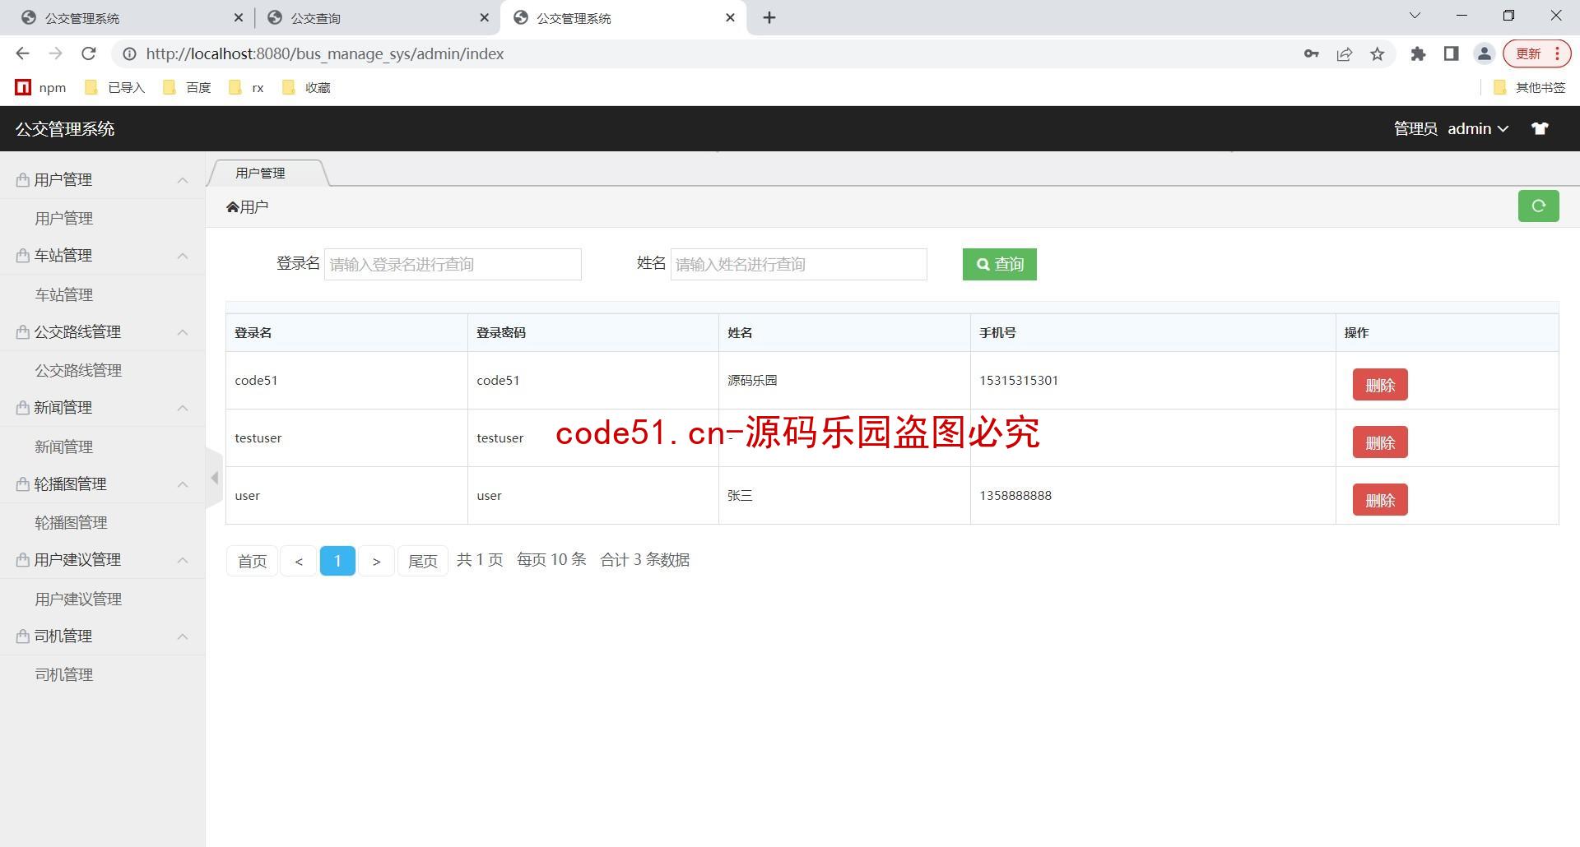Click the browser address bar URL
1580x847 pixels.
pyautogui.click(x=325, y=53)
